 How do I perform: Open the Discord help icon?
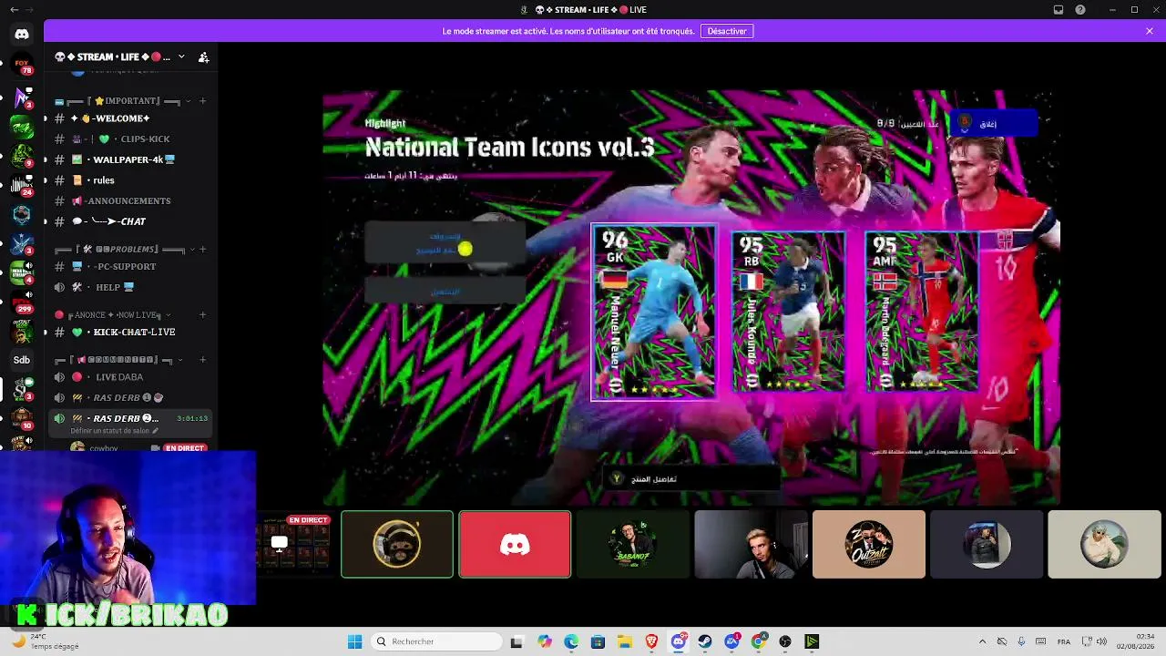point(1080,10)
